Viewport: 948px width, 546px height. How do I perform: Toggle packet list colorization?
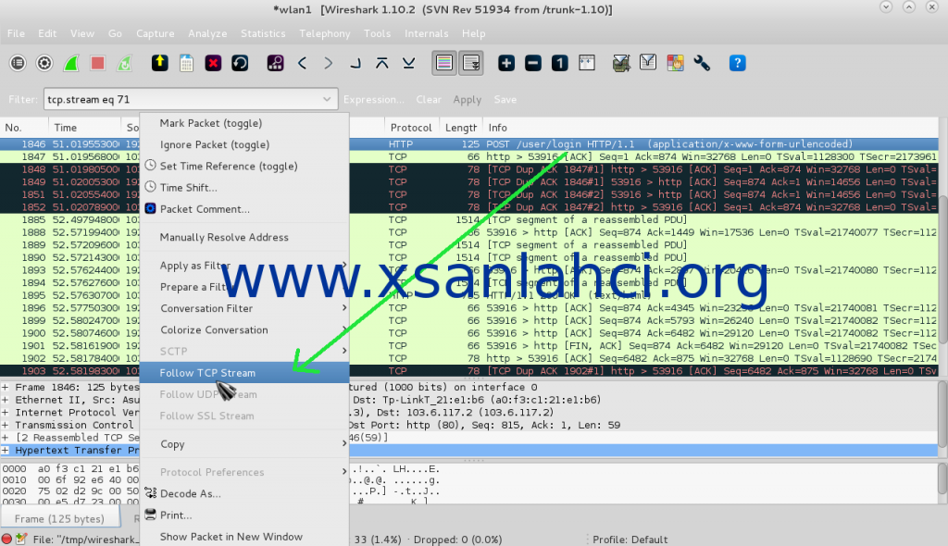tap(444, 63)
